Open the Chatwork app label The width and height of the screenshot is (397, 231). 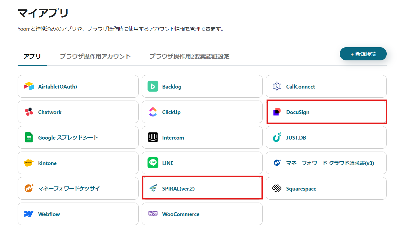(x=50, y=112)
